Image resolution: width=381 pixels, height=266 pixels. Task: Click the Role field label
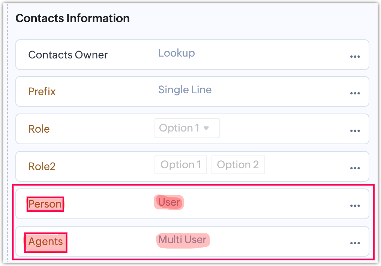click(39, 129)
